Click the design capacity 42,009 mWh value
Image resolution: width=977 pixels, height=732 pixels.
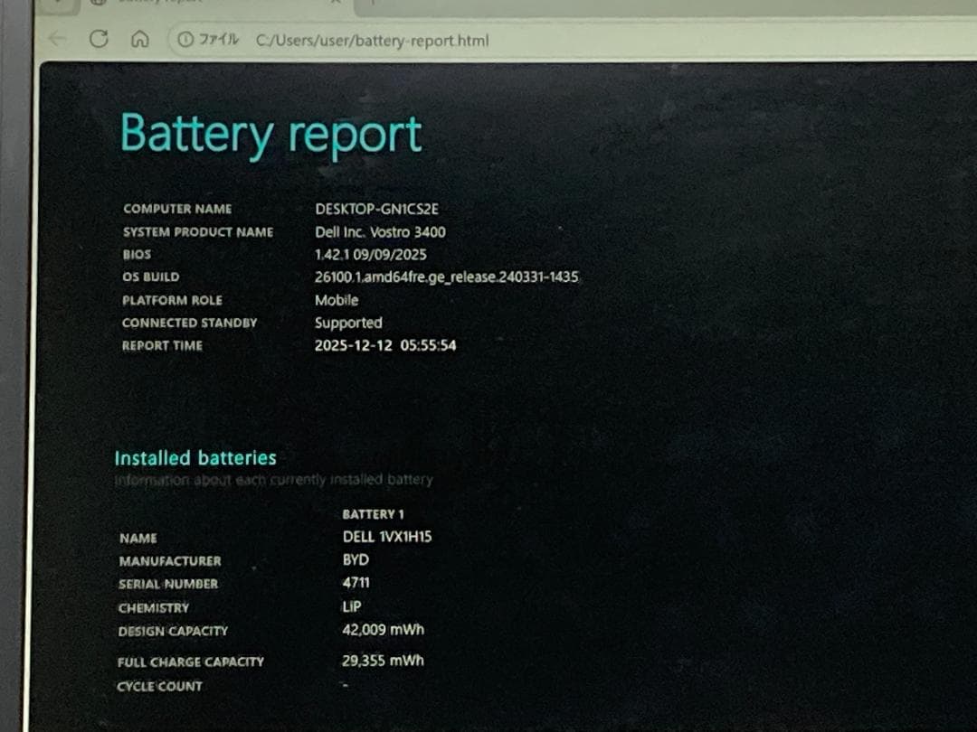click(x=383, y=630)
